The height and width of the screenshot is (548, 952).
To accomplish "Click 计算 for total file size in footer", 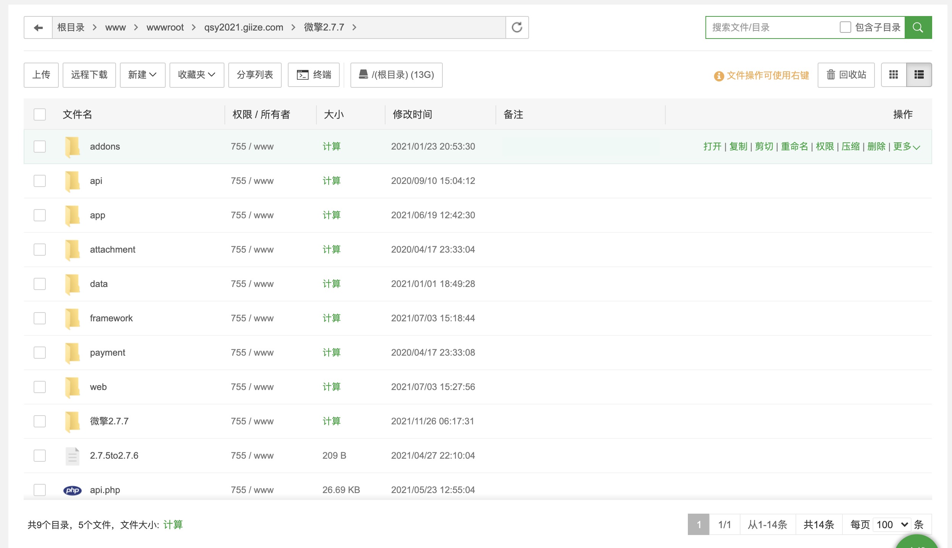I will [x=173, y=525].
